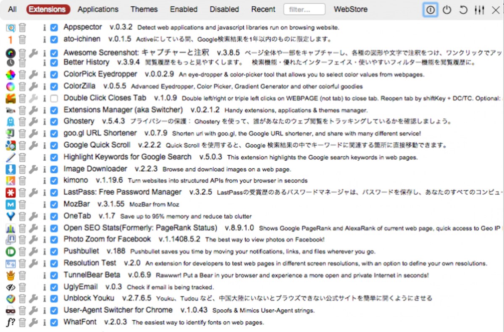This screenshot has width=504, height=332.
Task: Toggle the OneTab checkbox
Action: (54, 217)
